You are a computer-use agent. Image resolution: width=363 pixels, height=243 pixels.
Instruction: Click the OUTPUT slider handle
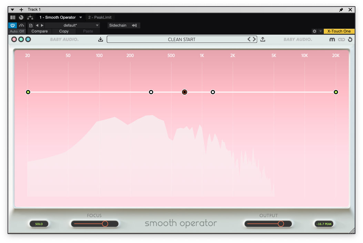pyautogui.click(x=281, y=224)
